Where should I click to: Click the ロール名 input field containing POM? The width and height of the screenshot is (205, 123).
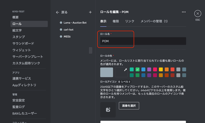coord(143,41)
